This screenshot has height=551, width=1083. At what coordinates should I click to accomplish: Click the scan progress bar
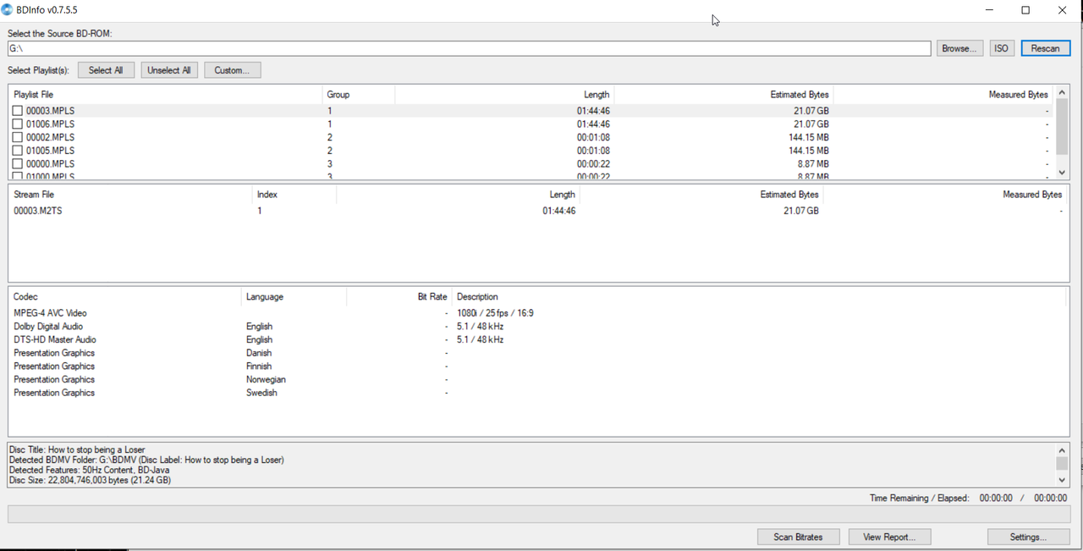(538, 514)
